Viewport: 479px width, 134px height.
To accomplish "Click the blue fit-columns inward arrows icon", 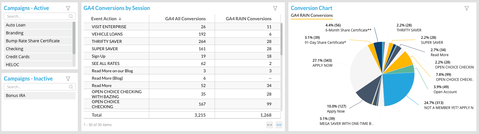I will click(279, 125).
